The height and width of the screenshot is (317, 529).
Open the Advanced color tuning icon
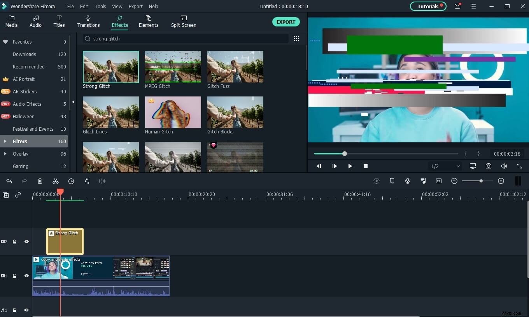pyautogui.click(x=87, y=181)
